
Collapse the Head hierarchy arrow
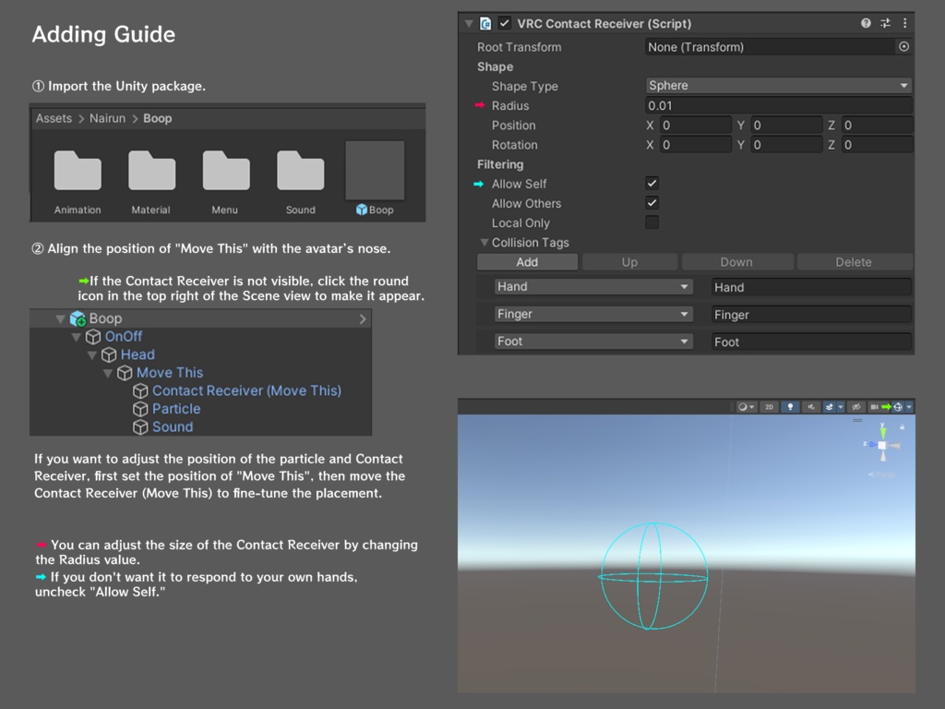(x=91, y=354)
